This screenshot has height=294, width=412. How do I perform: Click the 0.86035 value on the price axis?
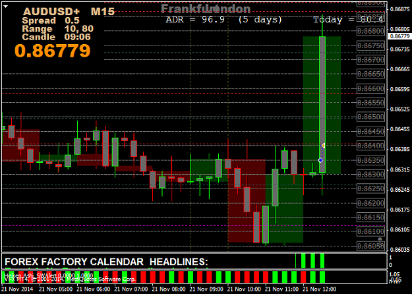tap(400, 249)
